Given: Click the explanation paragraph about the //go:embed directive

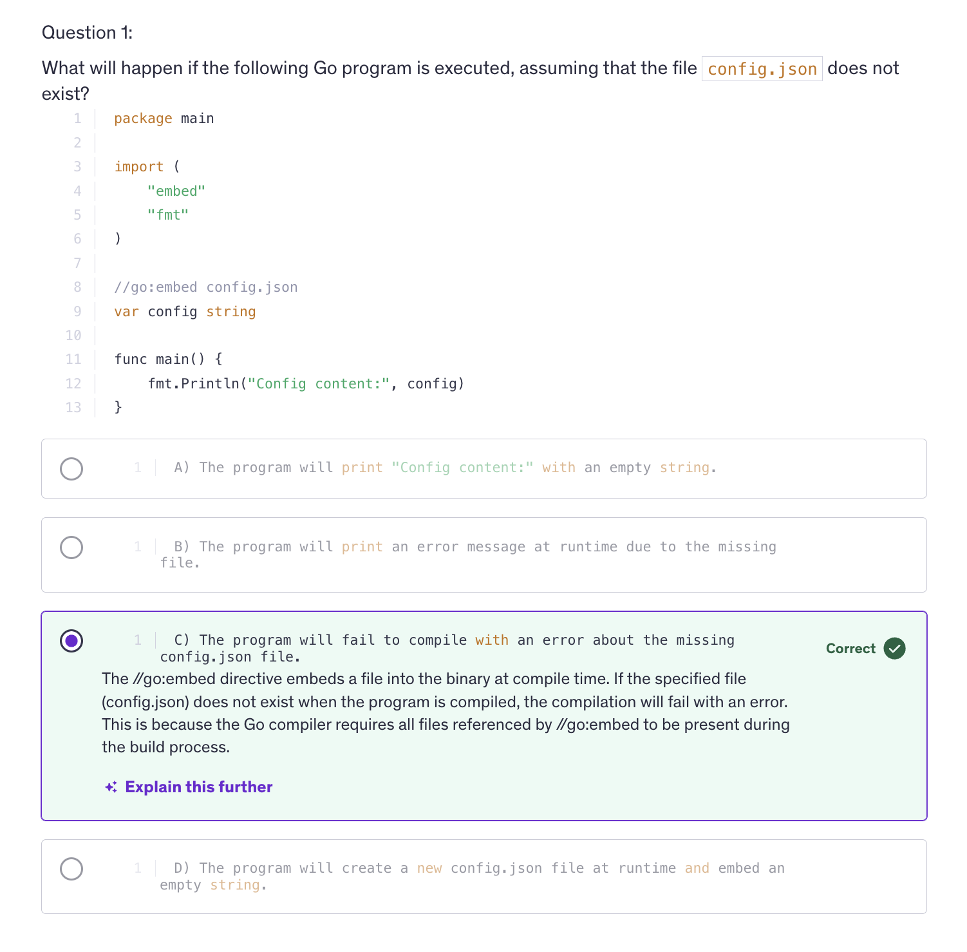Looking at the screenshot, I should tap(446, 713).
